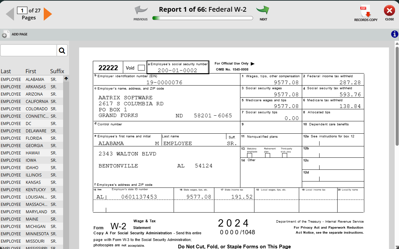Screen dimensions: 399x249
Task: Select employee MISSOURI row
Action: pyautogui.click(x=32, y=242)
